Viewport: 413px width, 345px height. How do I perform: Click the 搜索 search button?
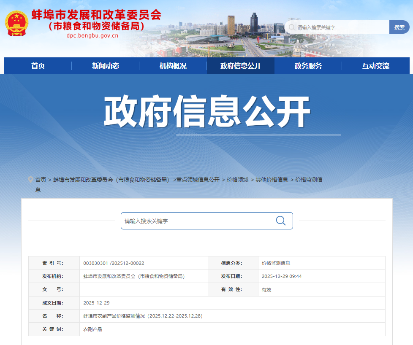399,27
